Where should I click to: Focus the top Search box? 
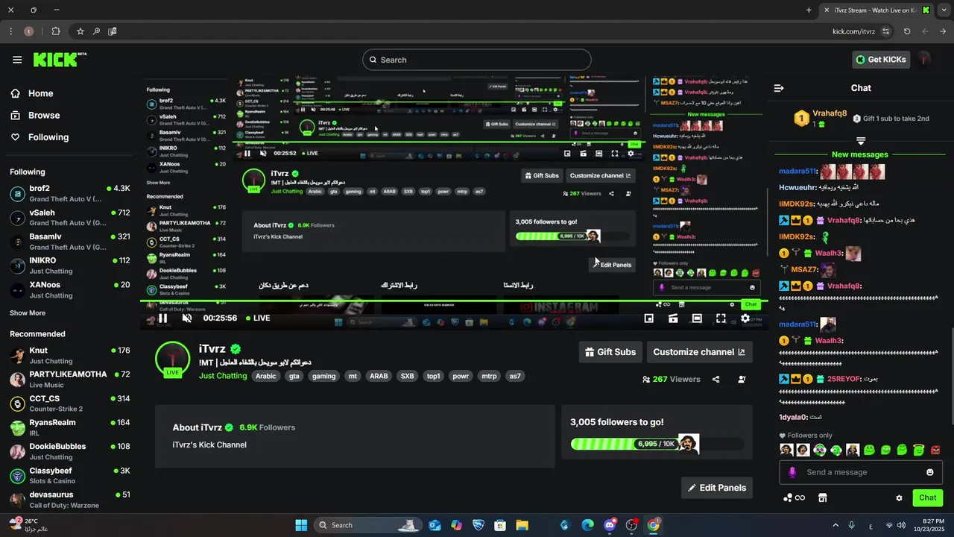[x=477, y=60]
